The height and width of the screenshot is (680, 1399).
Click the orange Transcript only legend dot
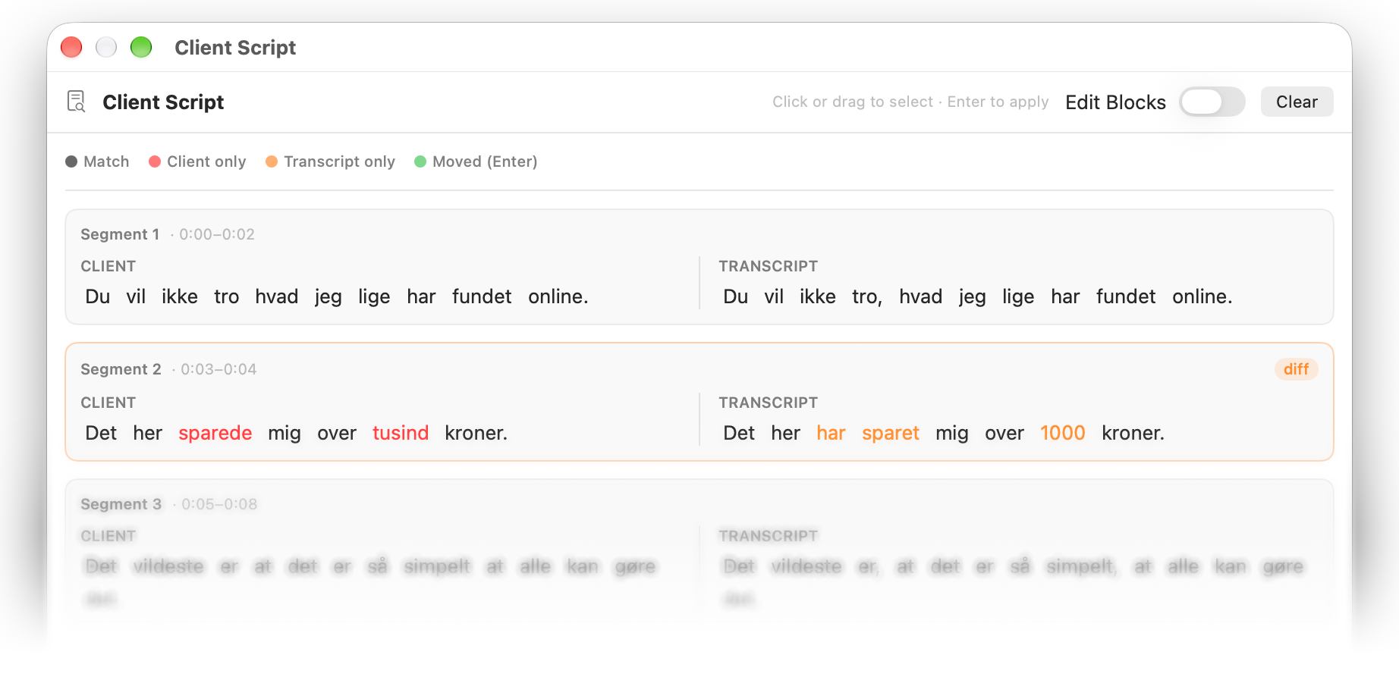click(272, 161)
